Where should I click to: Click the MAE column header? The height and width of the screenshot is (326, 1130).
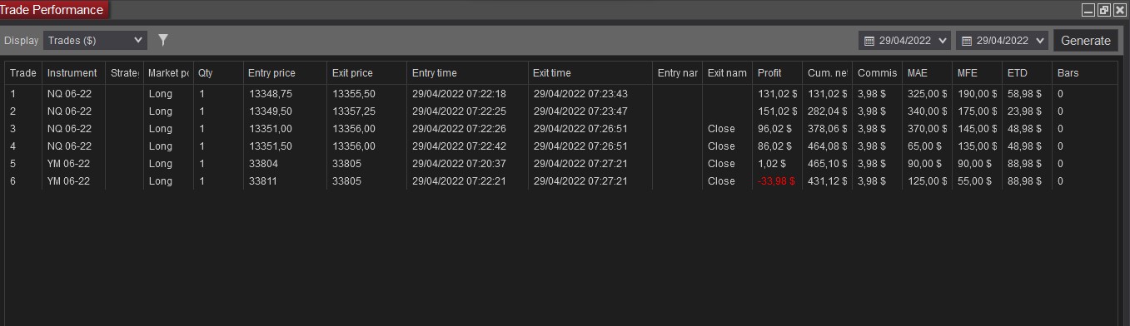pyautogui.click(x=927, y=73)
